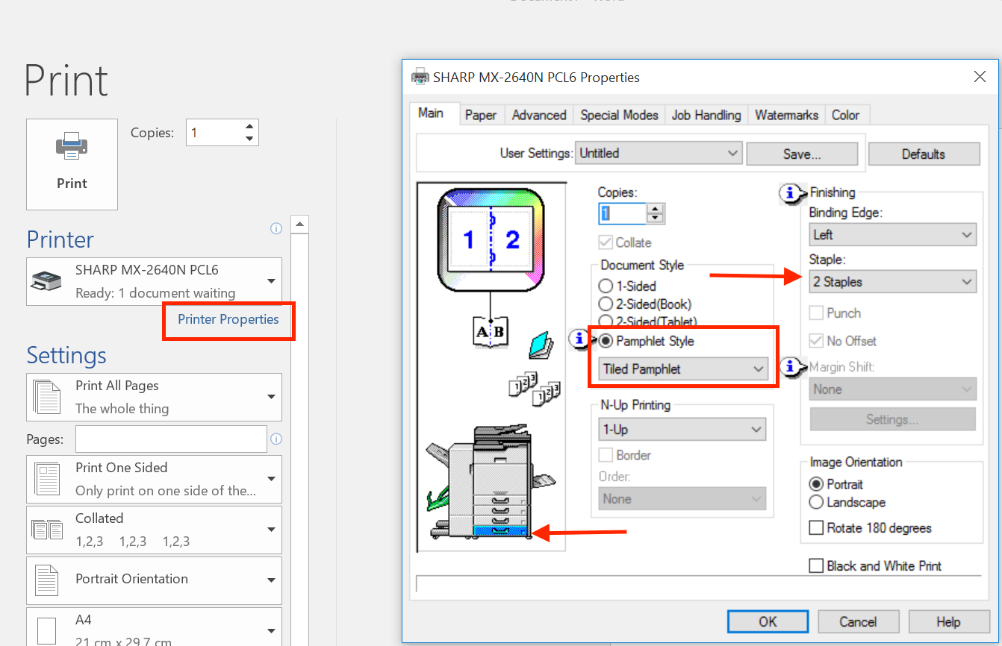The height and width of the screenshot is (646, 1002).
Task: Check Rotate 180 degrees option
Action: click(816, 528)
